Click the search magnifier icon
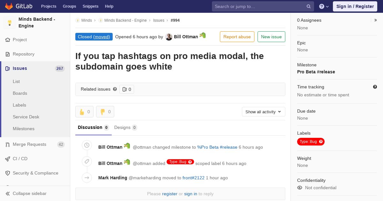This screenshot has width=383, height=201. point(309,6)
